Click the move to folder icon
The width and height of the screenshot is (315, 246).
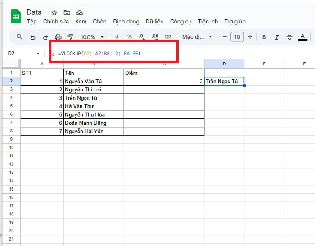[x=67, y=13]
